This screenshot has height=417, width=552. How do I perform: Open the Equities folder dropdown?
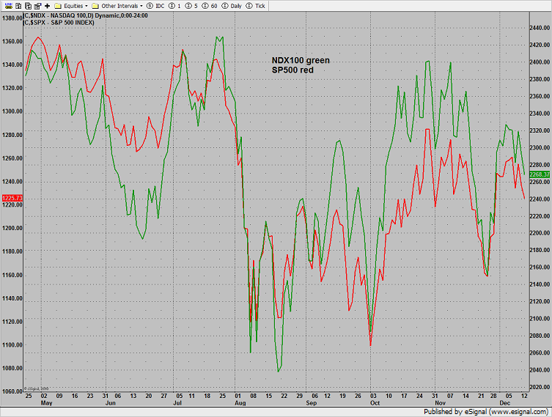point(71,6)
